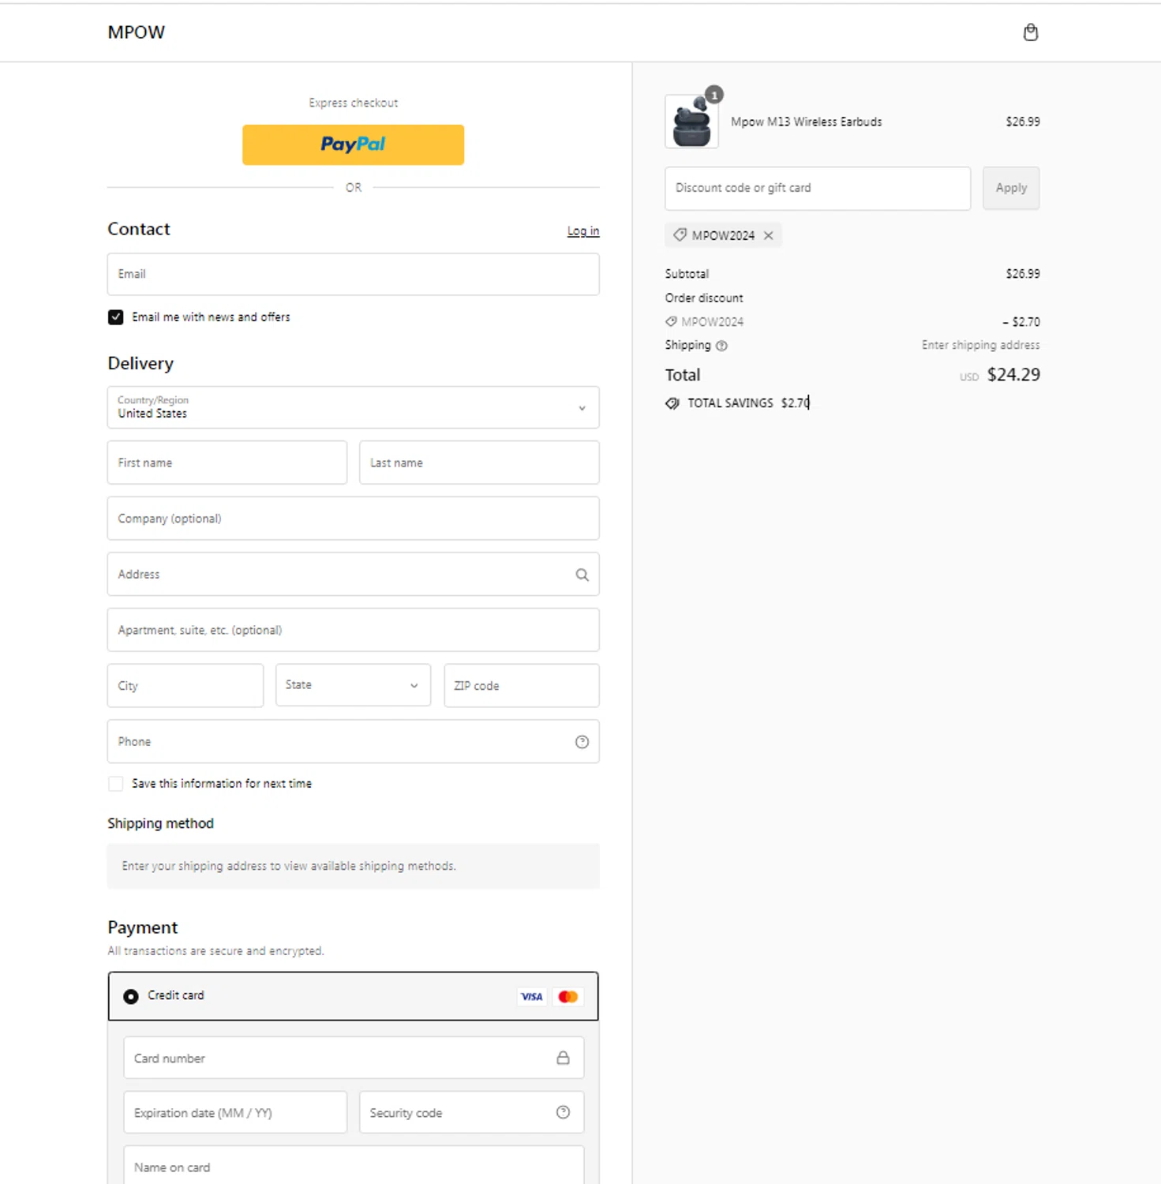Click the First name field

[x=227, y=463]
